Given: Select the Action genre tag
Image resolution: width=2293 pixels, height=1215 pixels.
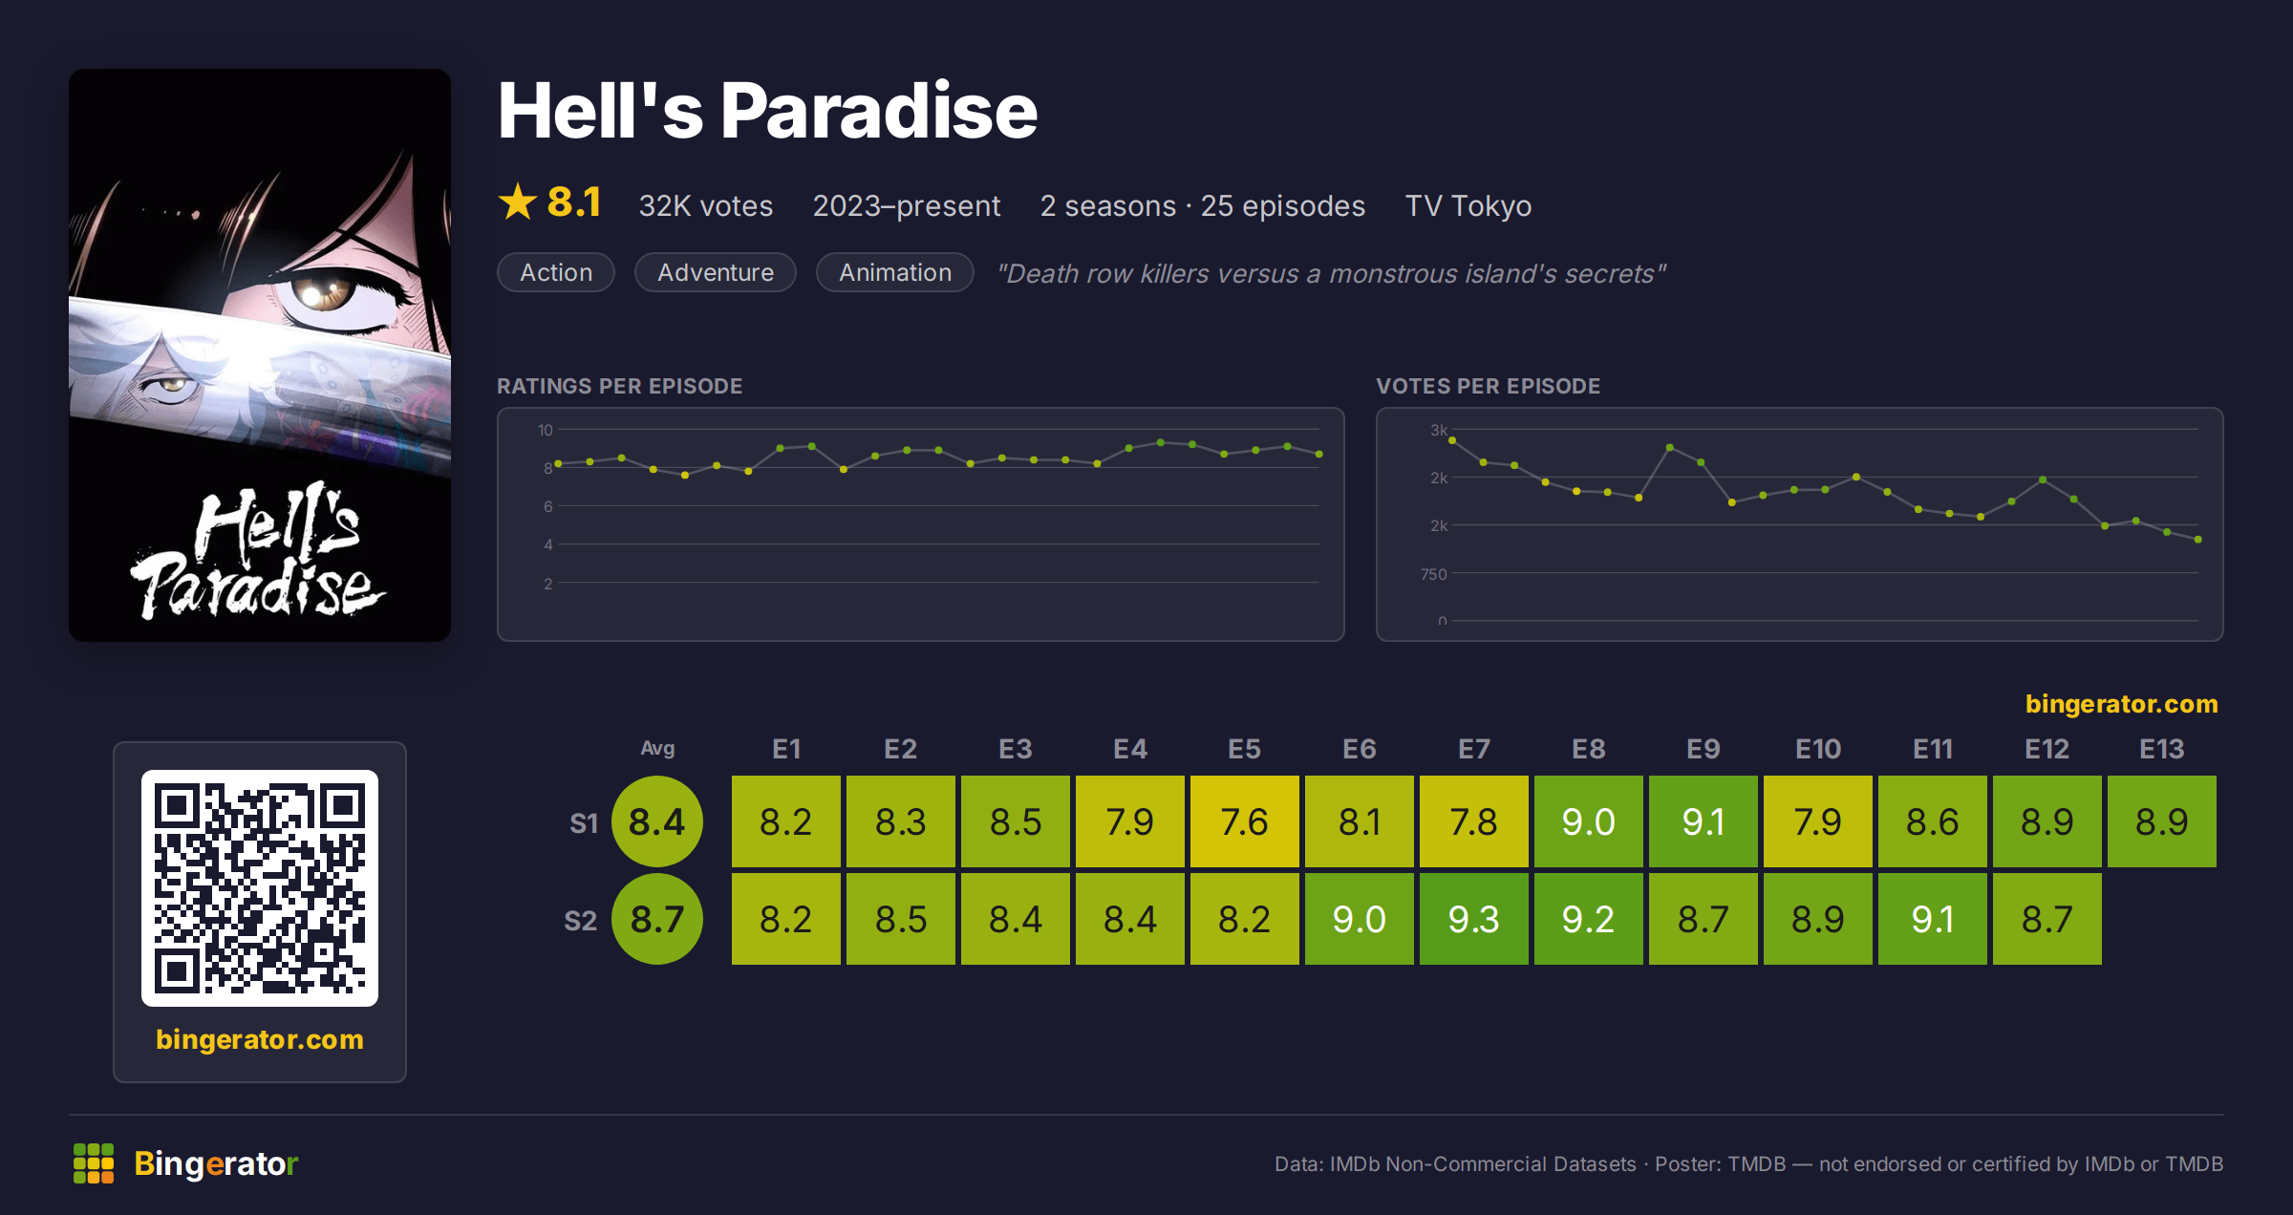Looking at the screenshot, I should [x=556, y=272].
